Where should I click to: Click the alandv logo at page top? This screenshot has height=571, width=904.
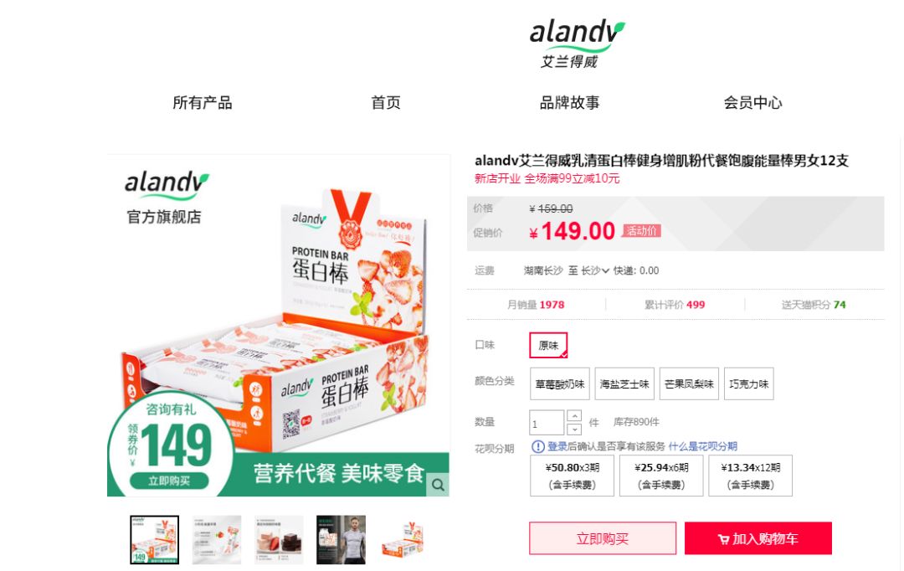577,44
